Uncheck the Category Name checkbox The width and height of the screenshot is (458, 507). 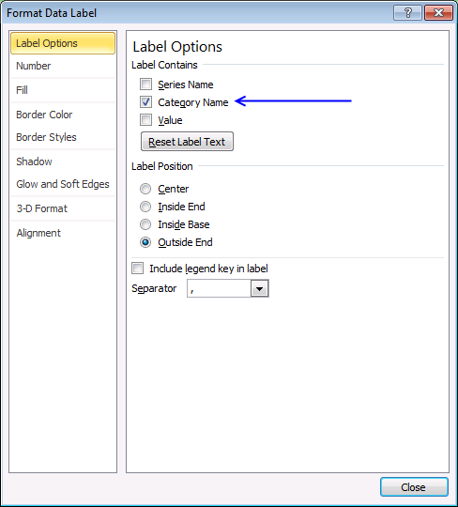tap(145, 102)
